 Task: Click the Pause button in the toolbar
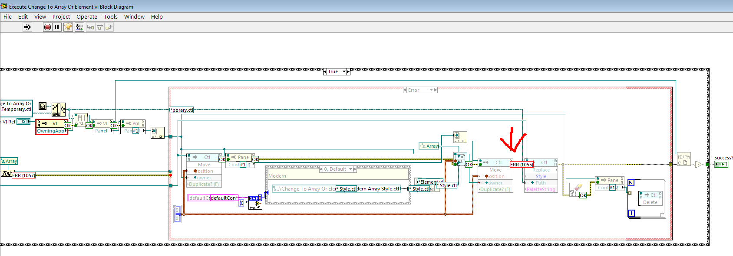click(57, 27)
